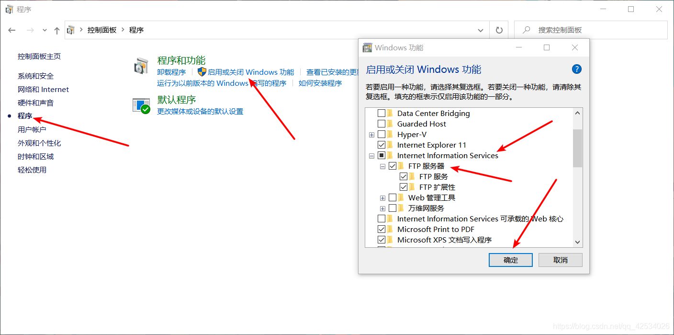Toggle the Data Center Bridging checkbox
674x335 pixels.
point(382,113)
